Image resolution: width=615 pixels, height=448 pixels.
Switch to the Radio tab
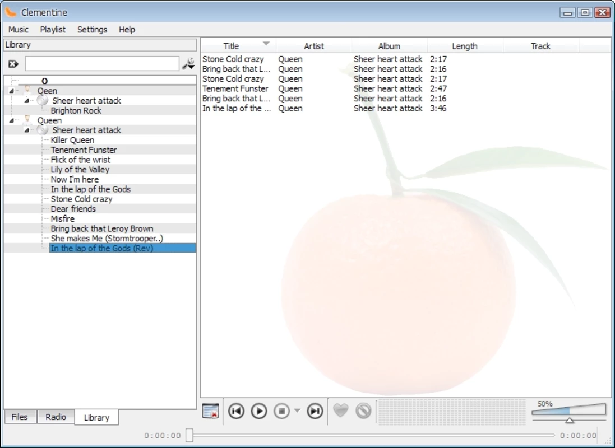pos(56,417)
